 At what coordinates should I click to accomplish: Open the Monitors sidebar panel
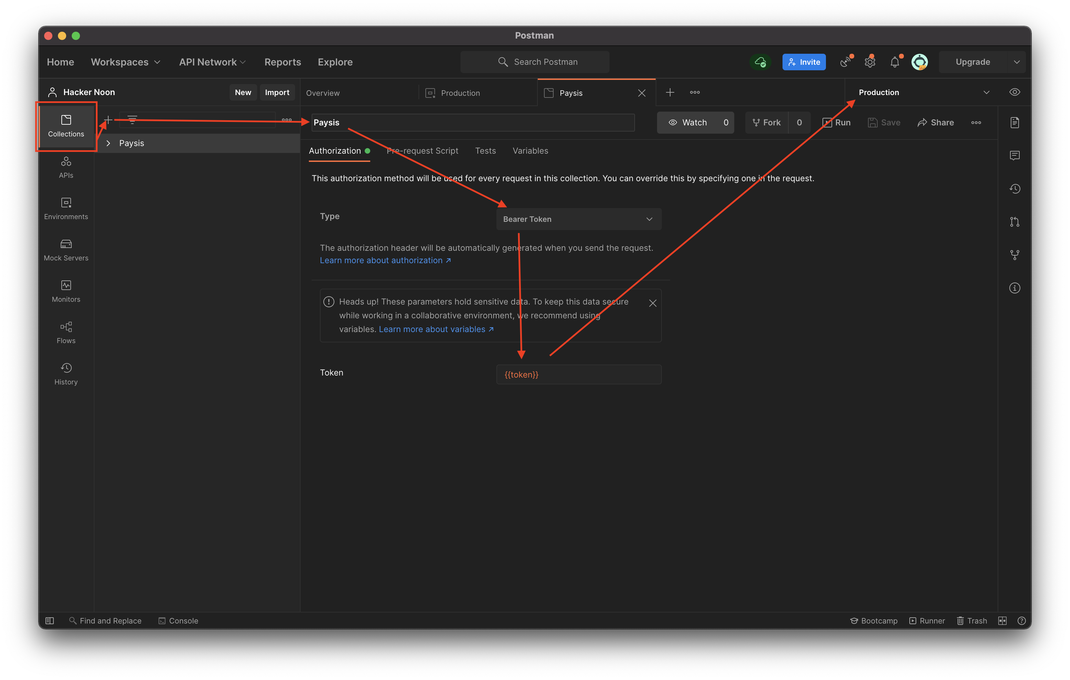[x=66, y=291]
